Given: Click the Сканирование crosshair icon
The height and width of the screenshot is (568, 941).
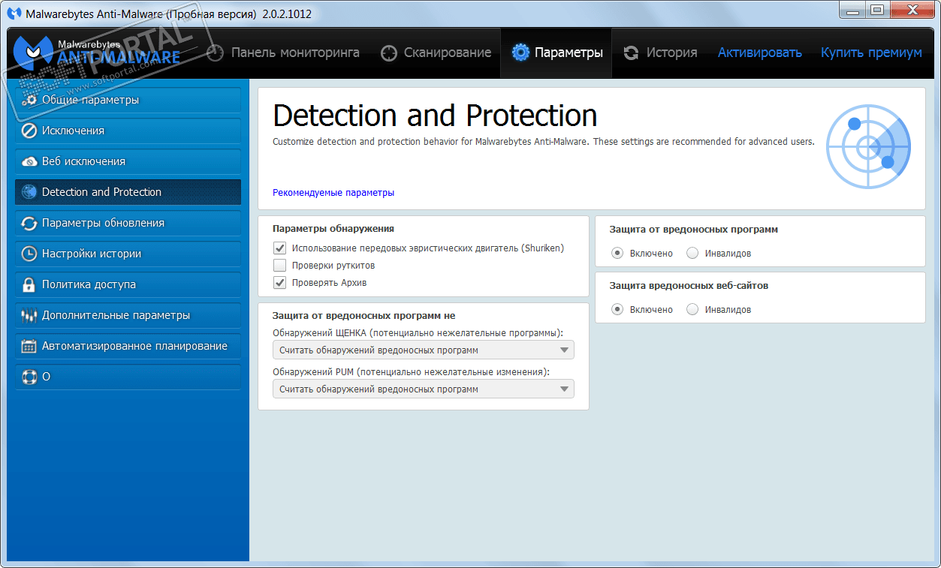Looking at the screenshot, I should coord(388,53).
